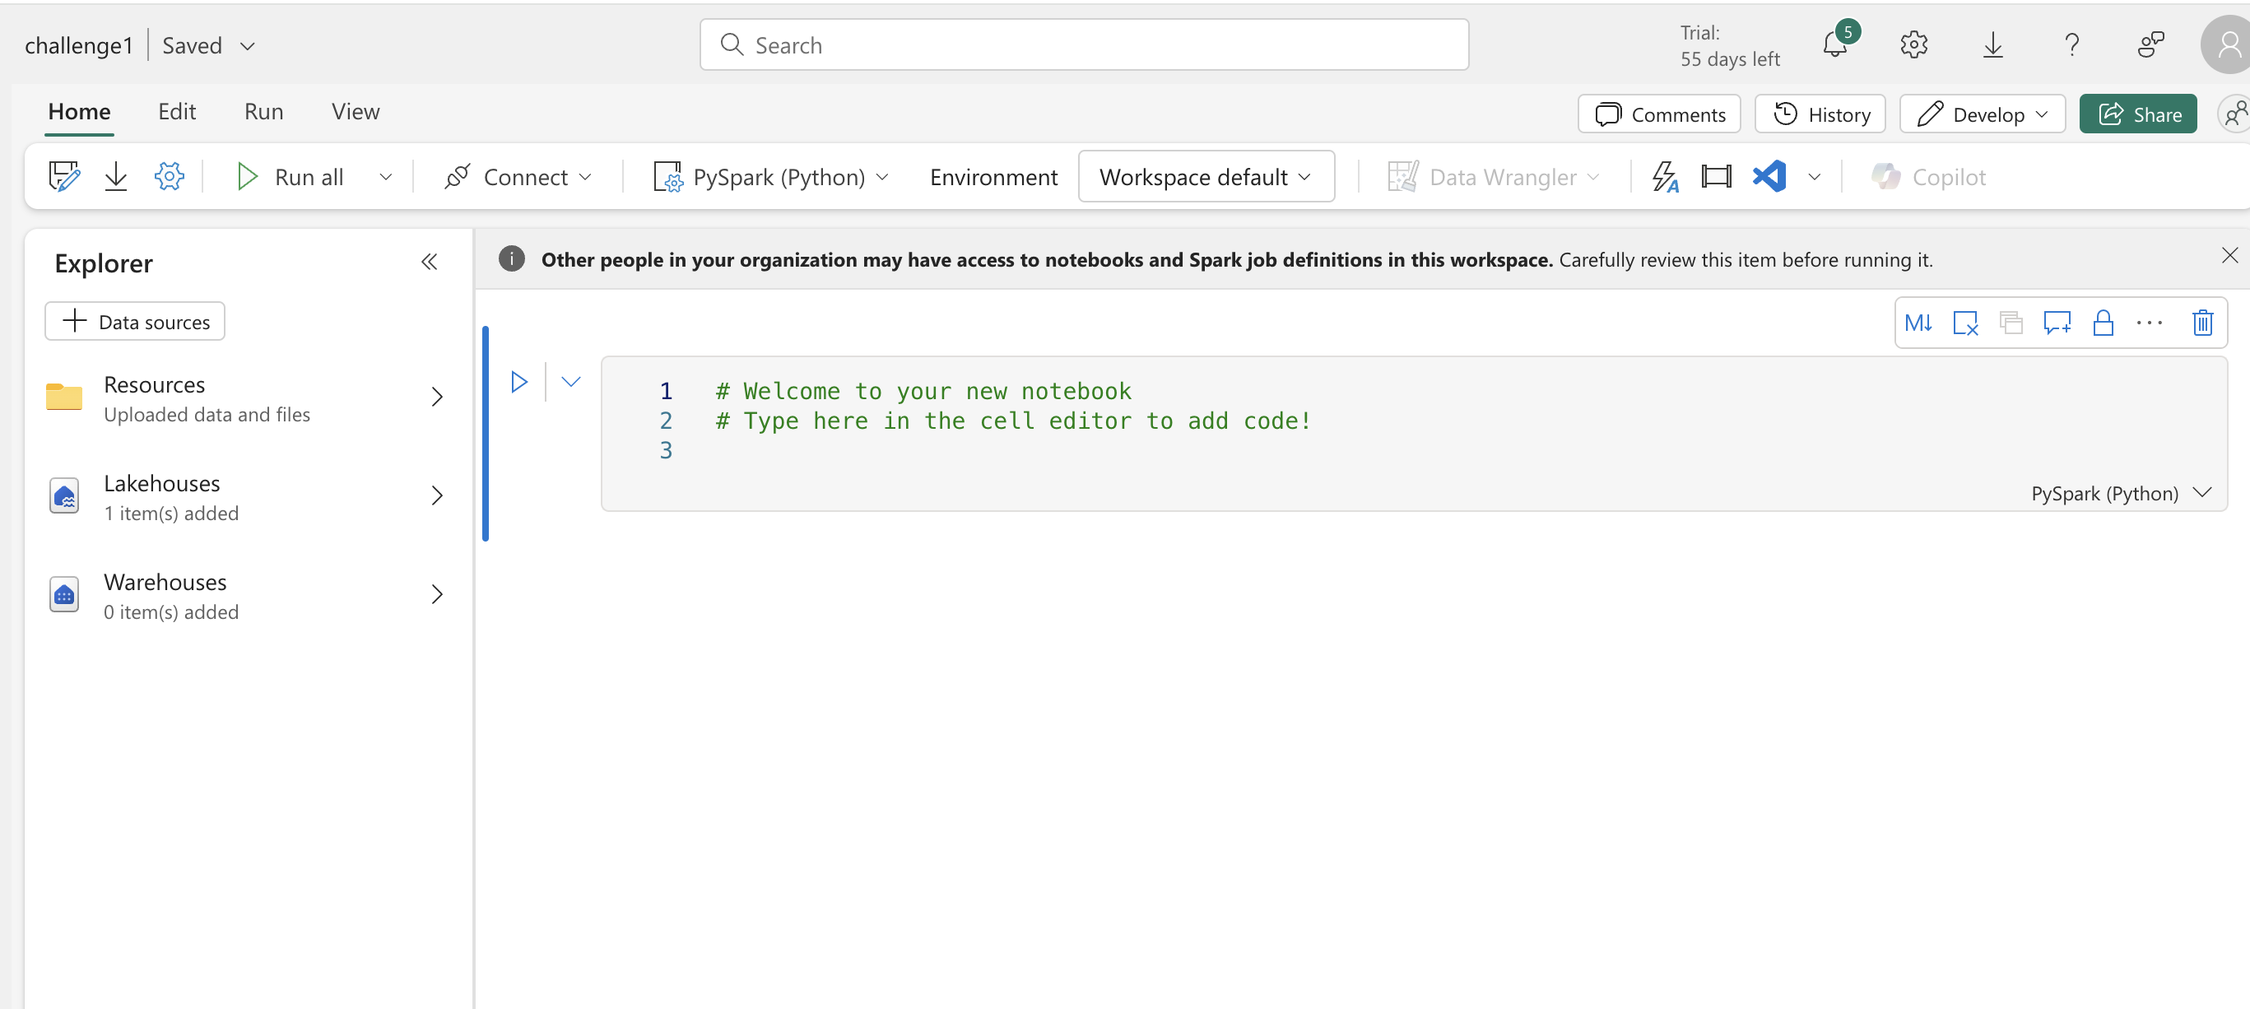2250x1009 pixels.
Task: Switch to the Home tab
Action: pyautogui.click(x=80, y=112)
